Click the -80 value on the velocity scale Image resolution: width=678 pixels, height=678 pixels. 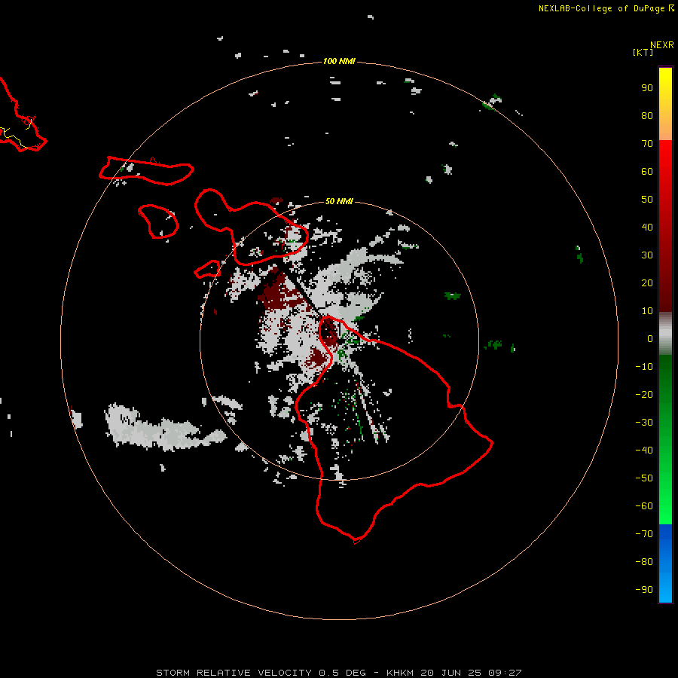[x=644, y=562]
